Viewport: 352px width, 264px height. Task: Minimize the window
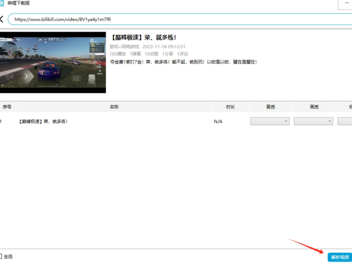pyautogui.click(x=347, y=3)
